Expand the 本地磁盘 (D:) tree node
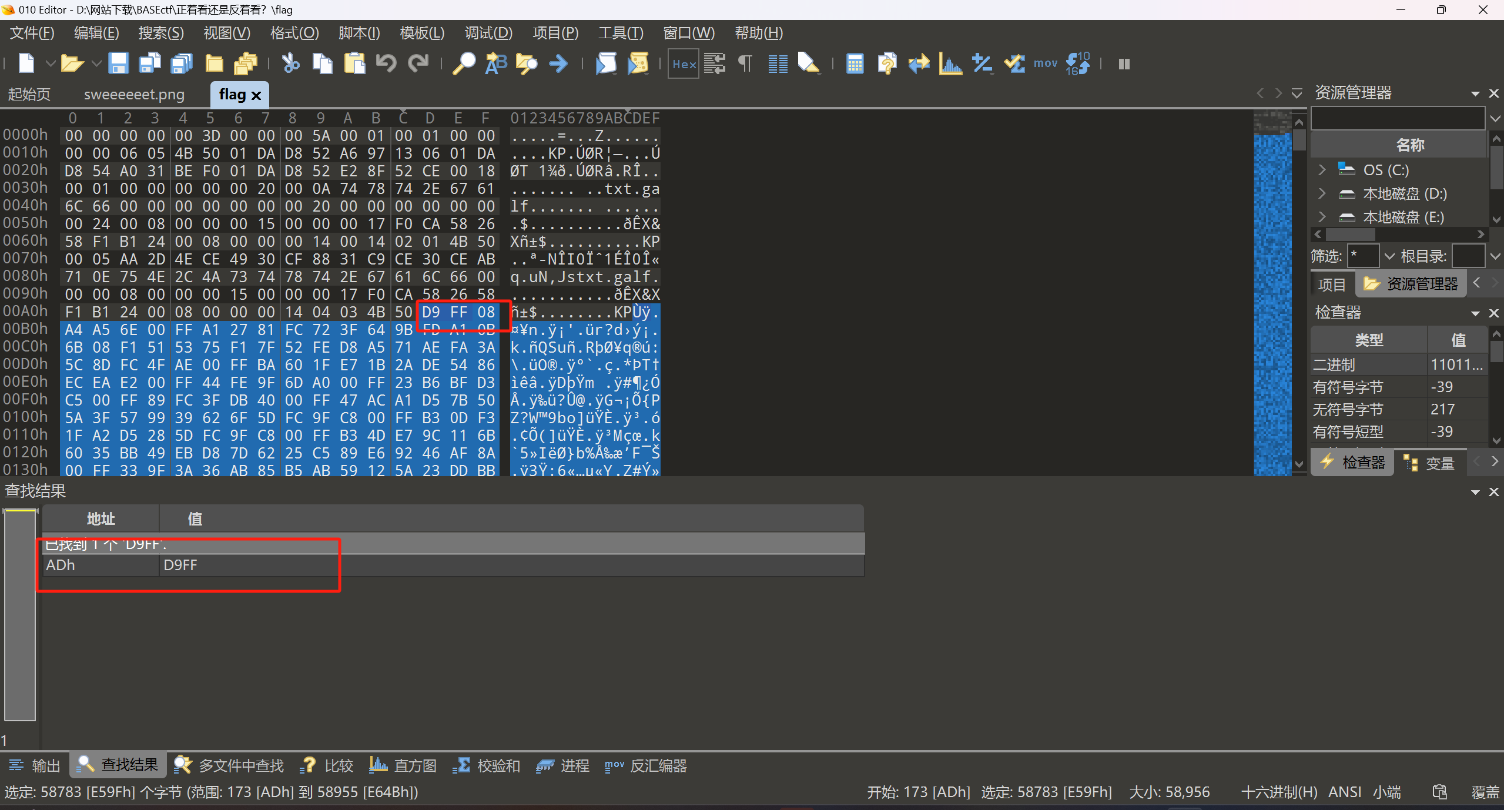 pyautogui.click(x=1322, y=193)
